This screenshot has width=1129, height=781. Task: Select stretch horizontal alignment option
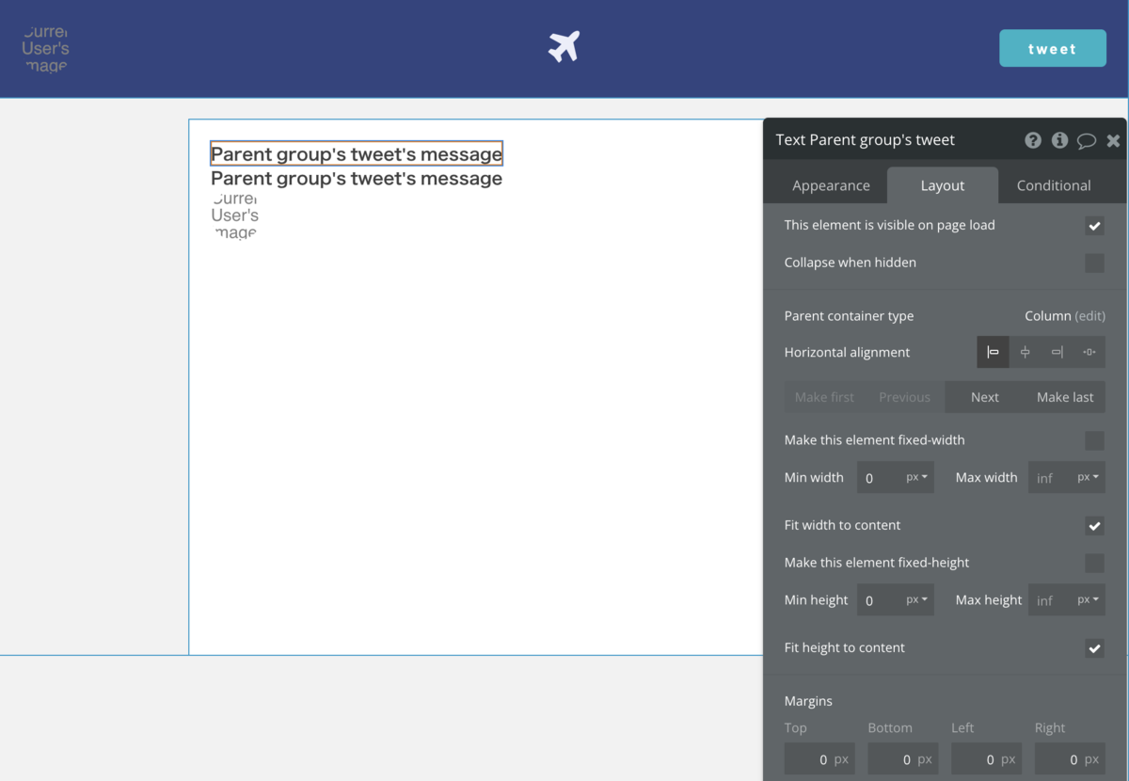pos(1089,352)
